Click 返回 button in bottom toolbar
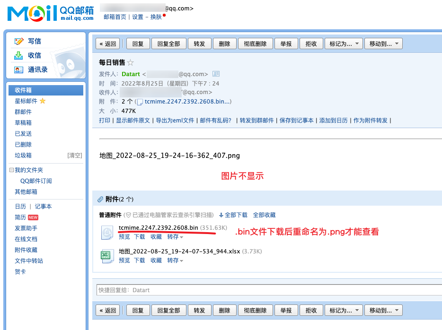The height and width of the screenshot is (330, 442). pyautogui.click(x=108, y=310)
